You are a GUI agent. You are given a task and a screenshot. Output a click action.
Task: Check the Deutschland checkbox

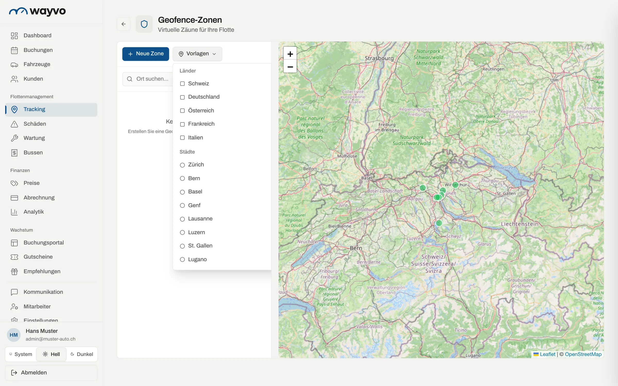click(182, 97)
